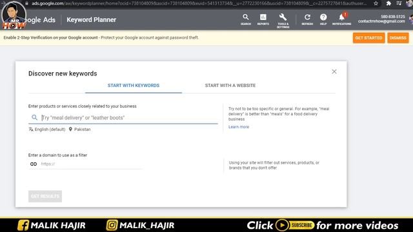The width and height of the screenshot is (413, 232).
Task: Dismiss the 2-Step Verification banner
Action: [x=398, y=38]
